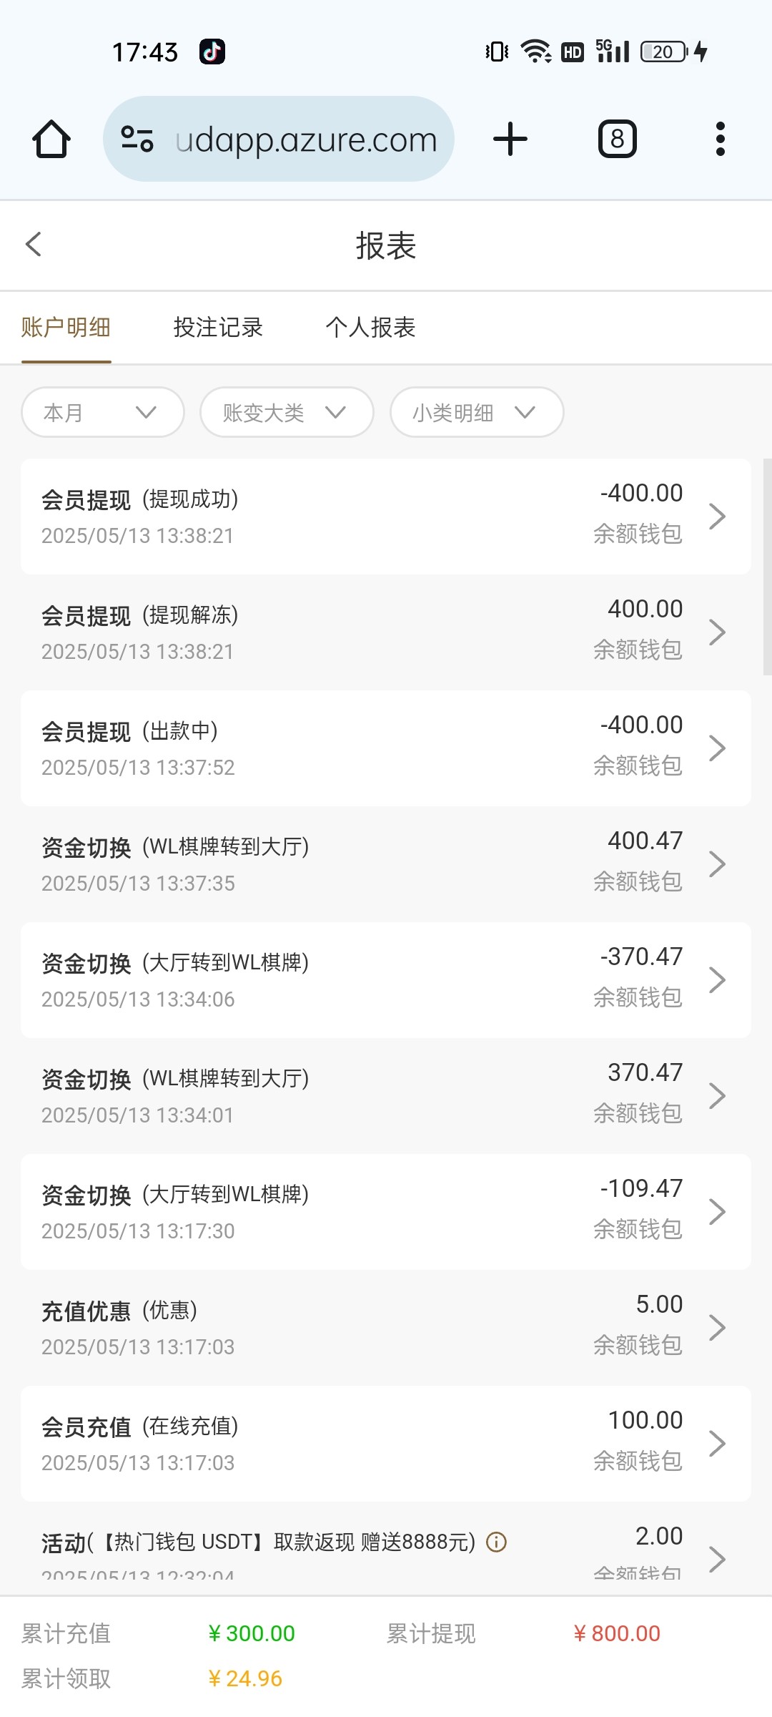Open the 小类明细 subcategory dropdown
Image resolution: width=772 pixels, height=1717 pixels.
(477, 412)
